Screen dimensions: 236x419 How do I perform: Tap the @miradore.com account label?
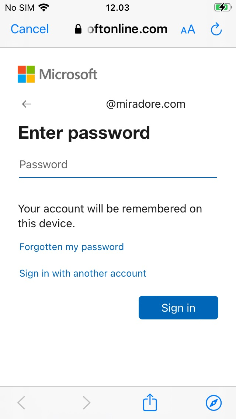pos(146,104)
